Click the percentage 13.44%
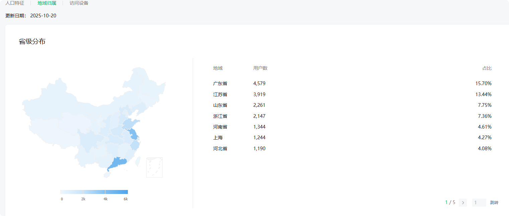The image size is (509, 216). pos(484,94)
